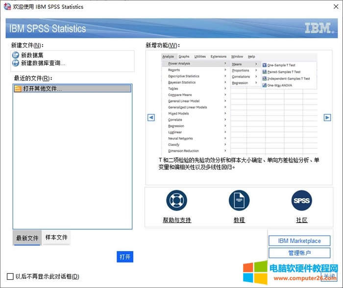Image resolution: width=343 pixels, height=288 pixels.
Task: Click the 教程 link text
Action: tap(239, 220)
